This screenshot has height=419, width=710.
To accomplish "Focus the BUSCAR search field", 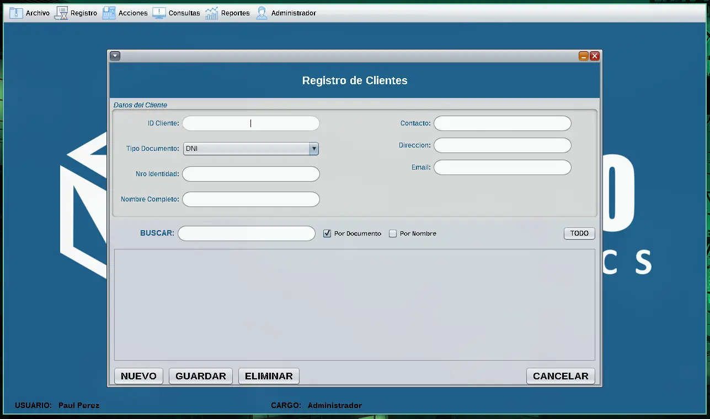I will click(x=247, y=233).
